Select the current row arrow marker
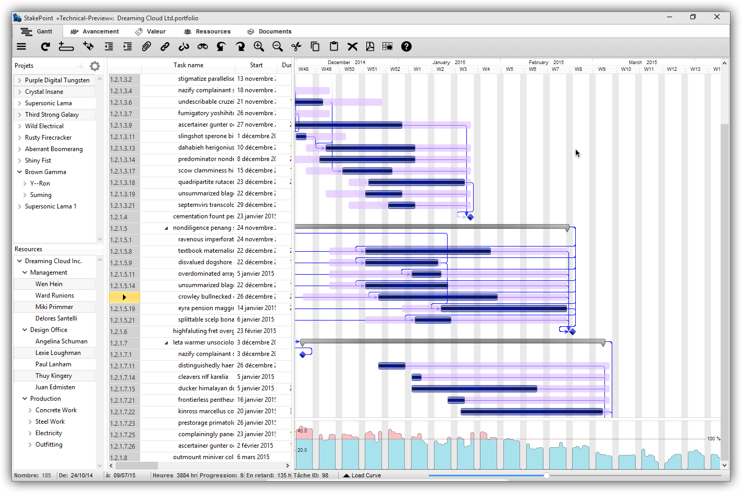Image resolution: width=742 pixels, height=493 pixels. point(124,297)
